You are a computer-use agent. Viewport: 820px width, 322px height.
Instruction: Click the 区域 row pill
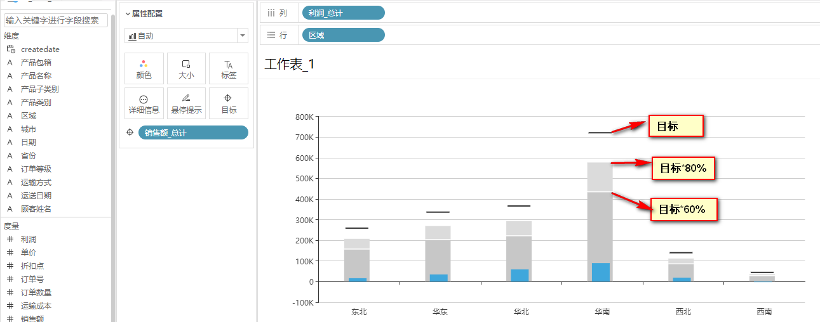343,35
